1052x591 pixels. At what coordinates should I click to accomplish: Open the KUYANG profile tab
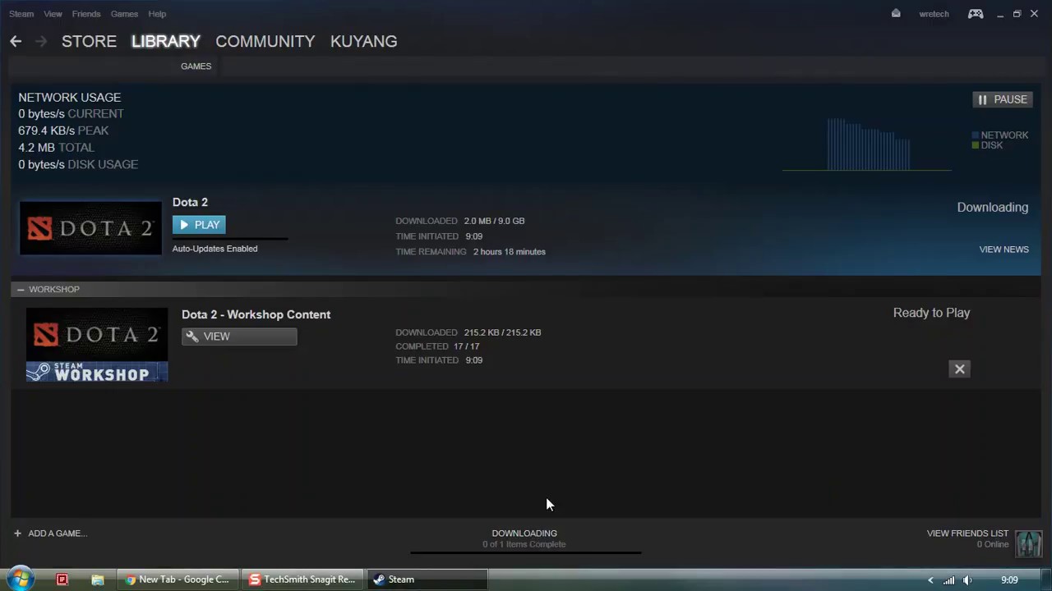pos(363,41)
